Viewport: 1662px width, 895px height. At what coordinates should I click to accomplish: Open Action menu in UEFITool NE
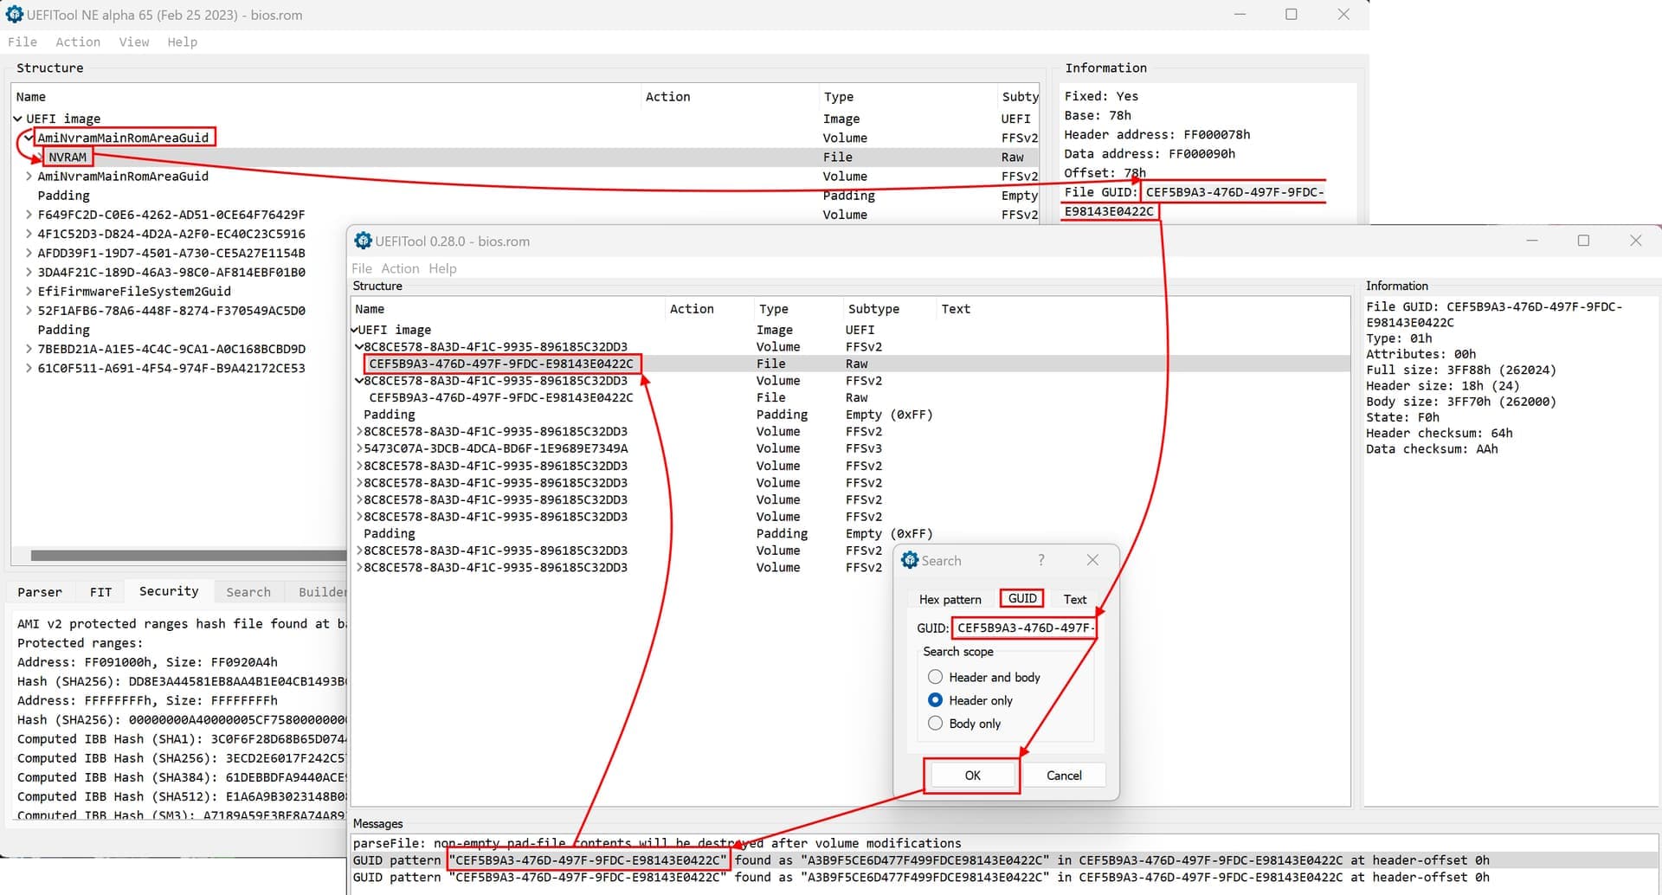[x=78, y=42]
